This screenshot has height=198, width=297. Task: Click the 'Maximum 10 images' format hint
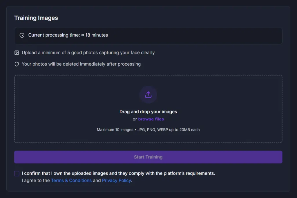(148, 130)
